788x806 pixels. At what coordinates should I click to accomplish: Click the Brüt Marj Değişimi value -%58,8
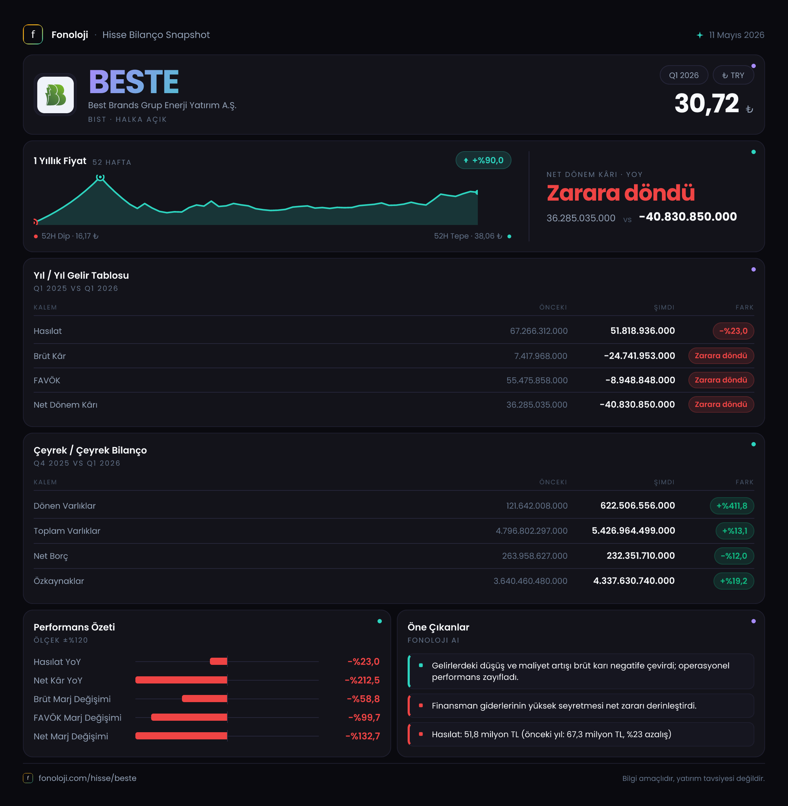[x=363, y=699]
